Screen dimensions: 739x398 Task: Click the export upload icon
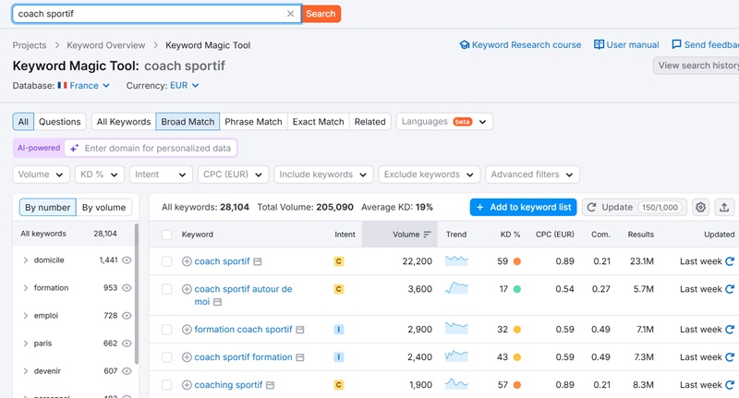(724, 207)
